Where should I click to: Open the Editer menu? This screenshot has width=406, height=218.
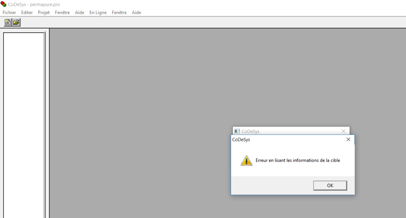coord(27,12)
